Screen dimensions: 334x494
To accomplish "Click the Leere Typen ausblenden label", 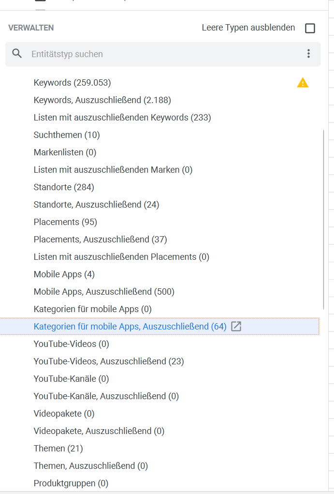I will [x=248, y=28].
